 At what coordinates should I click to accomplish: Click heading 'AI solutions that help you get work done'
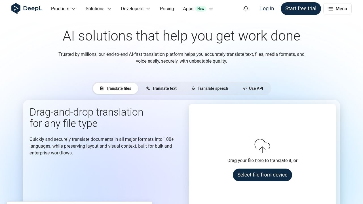tap(181, 36)
